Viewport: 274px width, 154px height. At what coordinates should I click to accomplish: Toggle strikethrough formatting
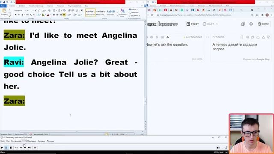tap(27, 15)
